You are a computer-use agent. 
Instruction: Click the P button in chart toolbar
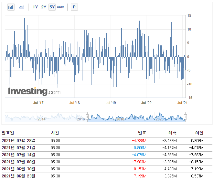click(74, 7)
